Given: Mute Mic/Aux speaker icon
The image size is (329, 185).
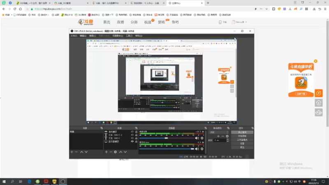Looking at the screenshot, I should (x=197, y=149).
